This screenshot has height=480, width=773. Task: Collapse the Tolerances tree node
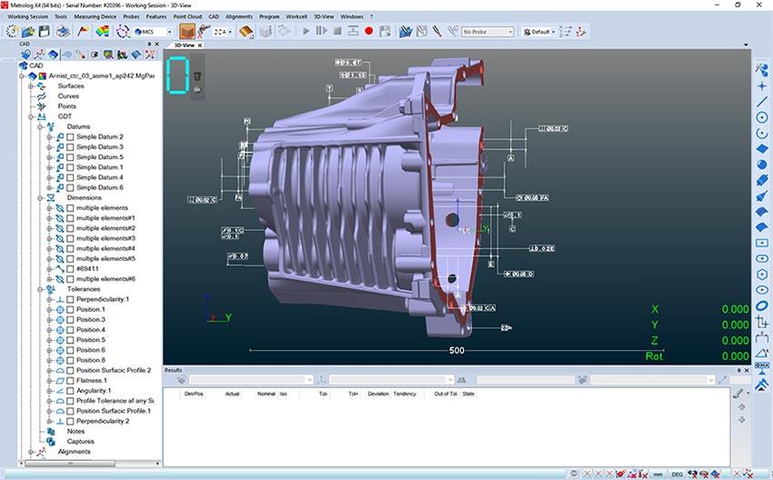(x=41, y=289)
